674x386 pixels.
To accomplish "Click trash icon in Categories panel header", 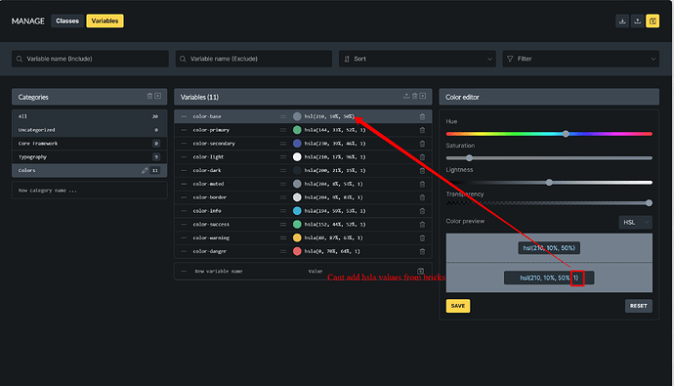I will (x=149, y=97).
